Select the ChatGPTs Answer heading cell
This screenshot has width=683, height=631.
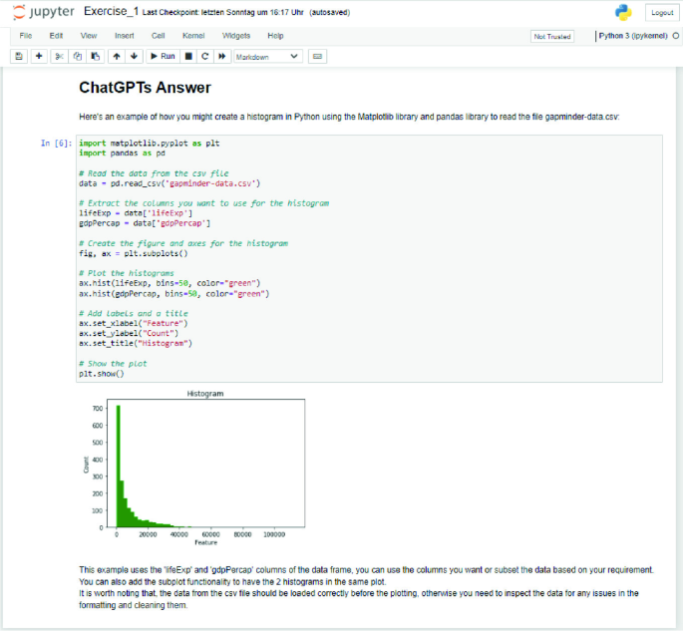[145, 88]
